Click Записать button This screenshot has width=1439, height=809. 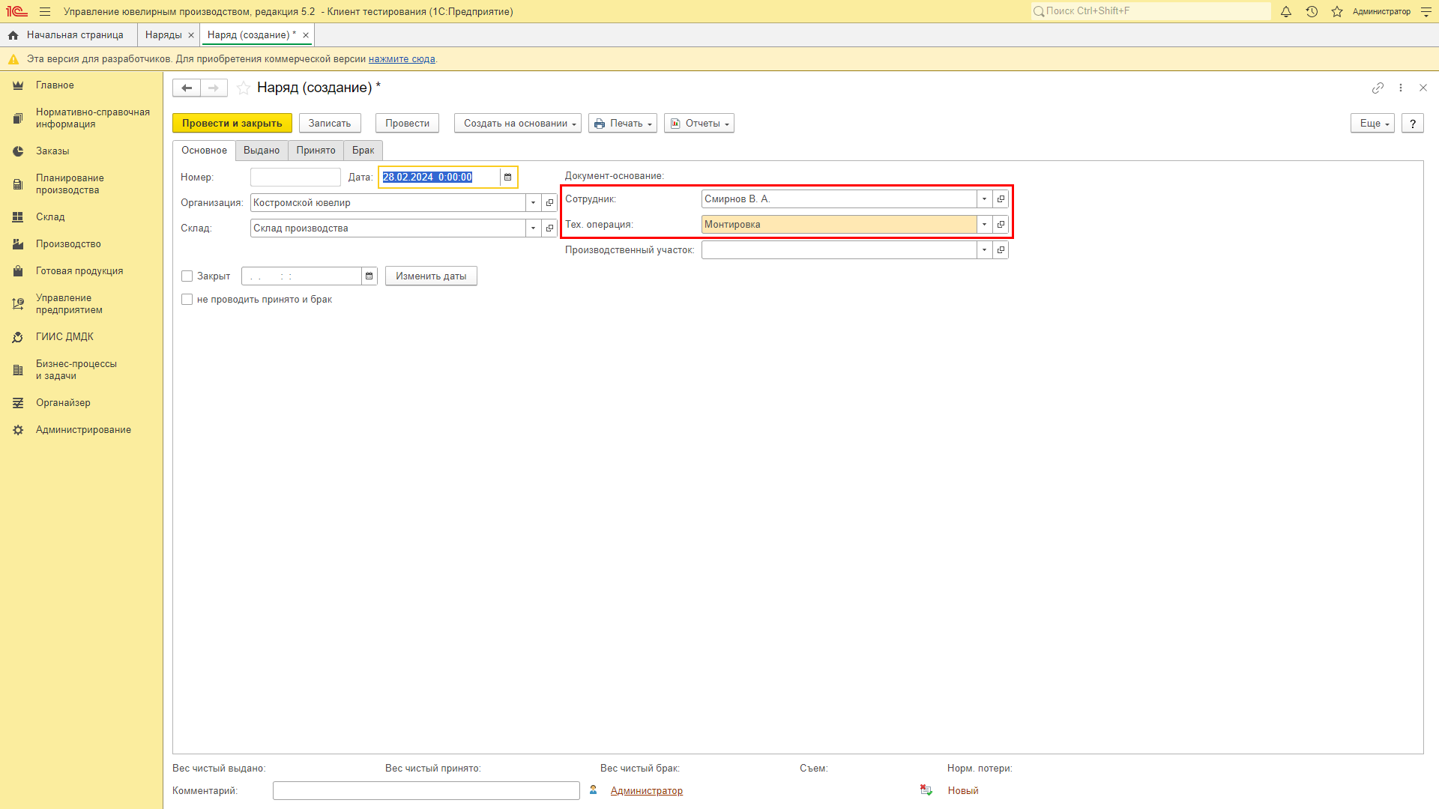tap(330, 124)
